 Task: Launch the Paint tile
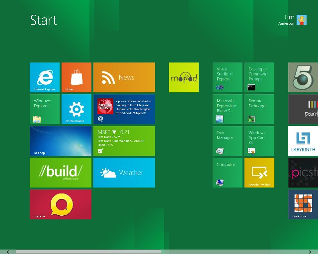coord(303,109)
